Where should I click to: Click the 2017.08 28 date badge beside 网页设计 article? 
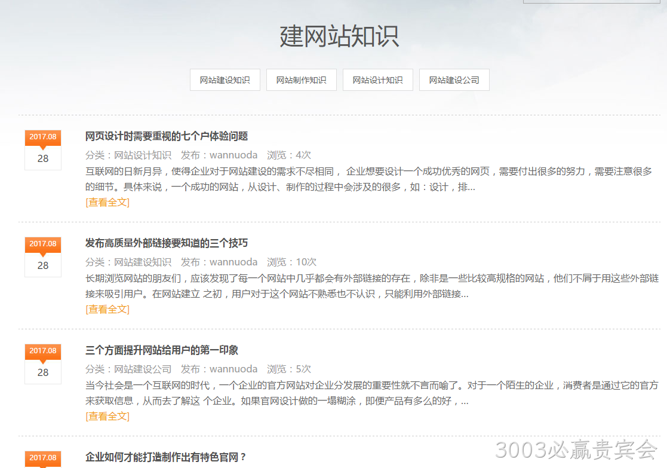coord(43,150)
